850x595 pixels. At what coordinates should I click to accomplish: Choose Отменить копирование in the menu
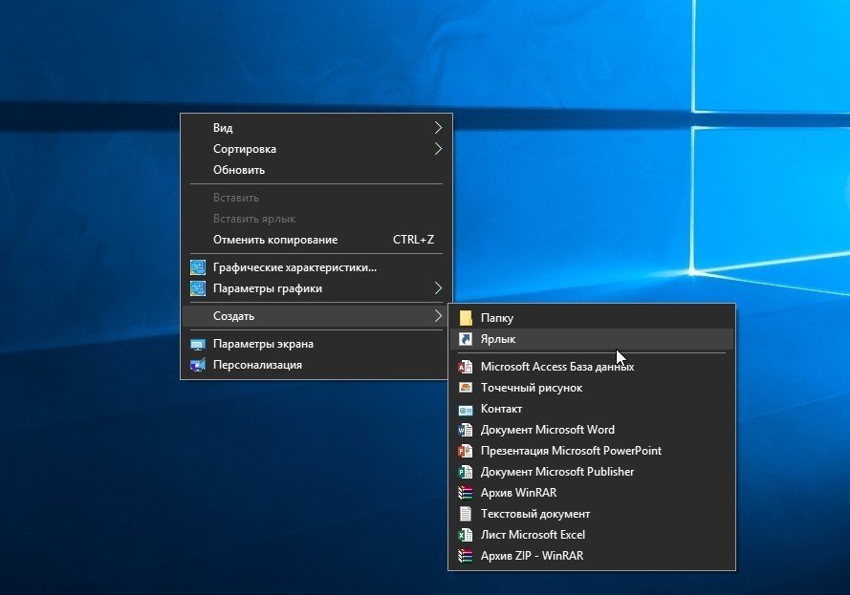coord(275,240)
